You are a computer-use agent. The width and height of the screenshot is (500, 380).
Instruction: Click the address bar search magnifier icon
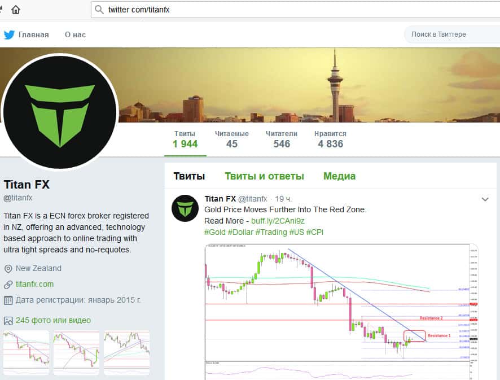(x=99, y=10)
